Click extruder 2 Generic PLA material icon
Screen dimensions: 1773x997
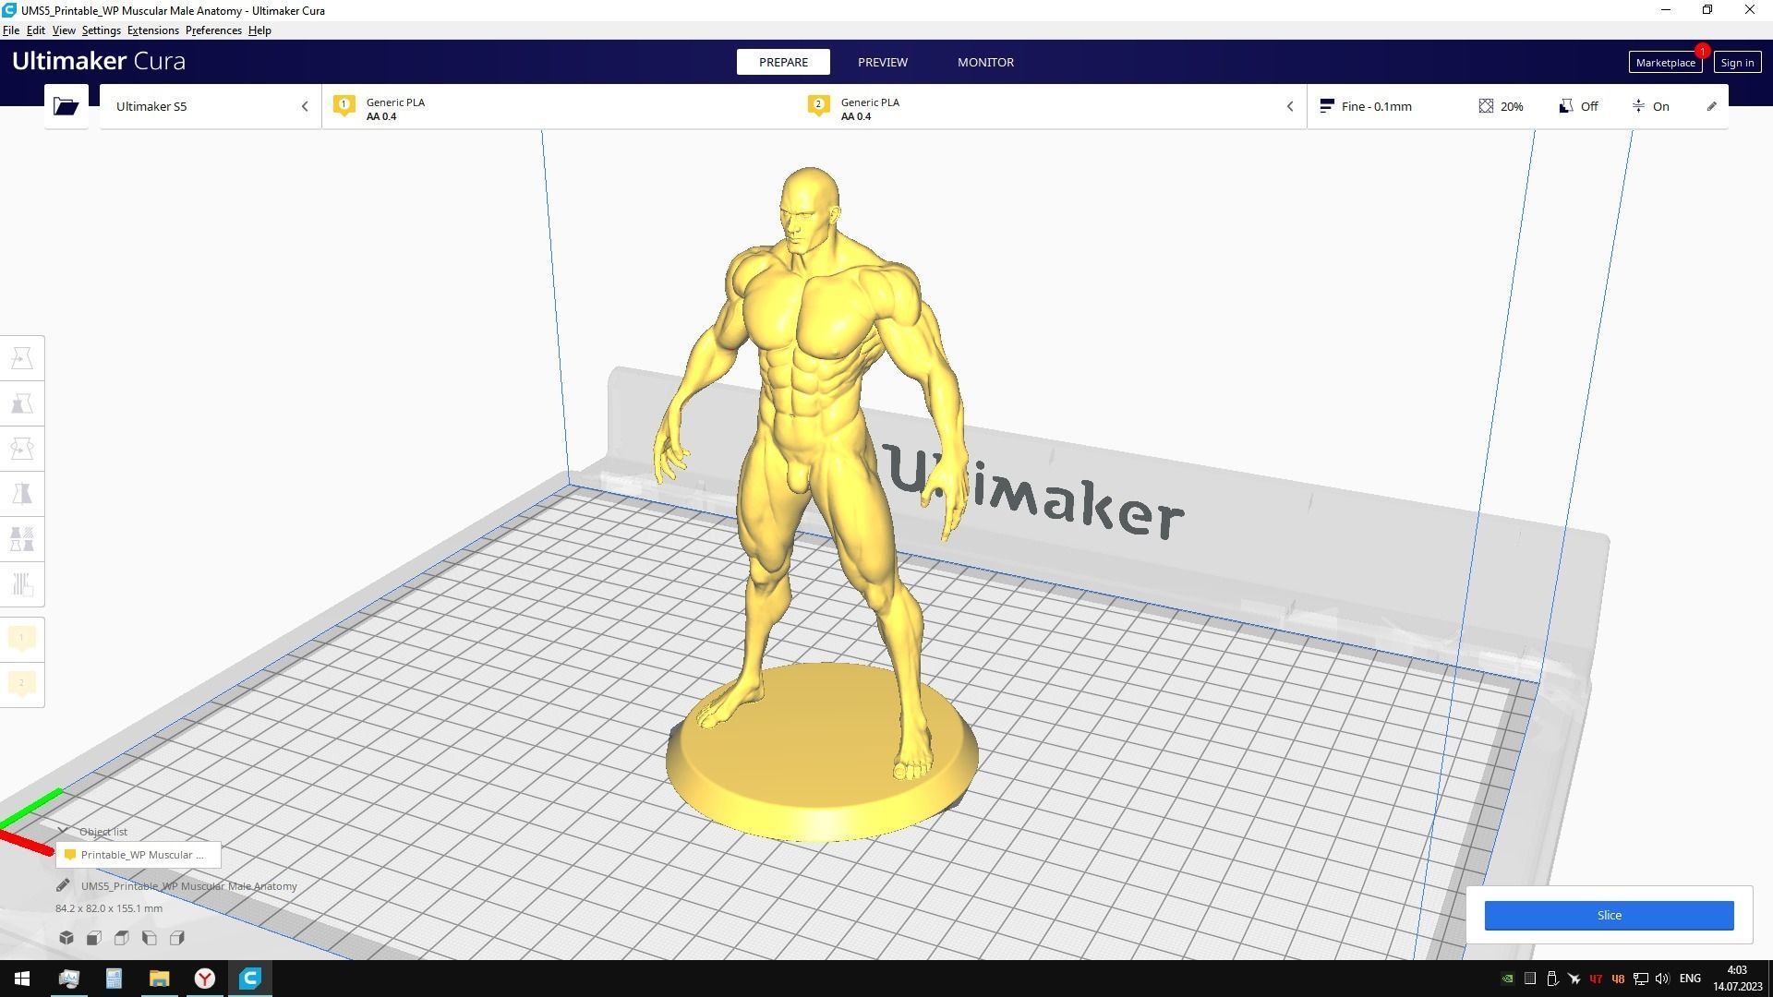tap(818, 106)
